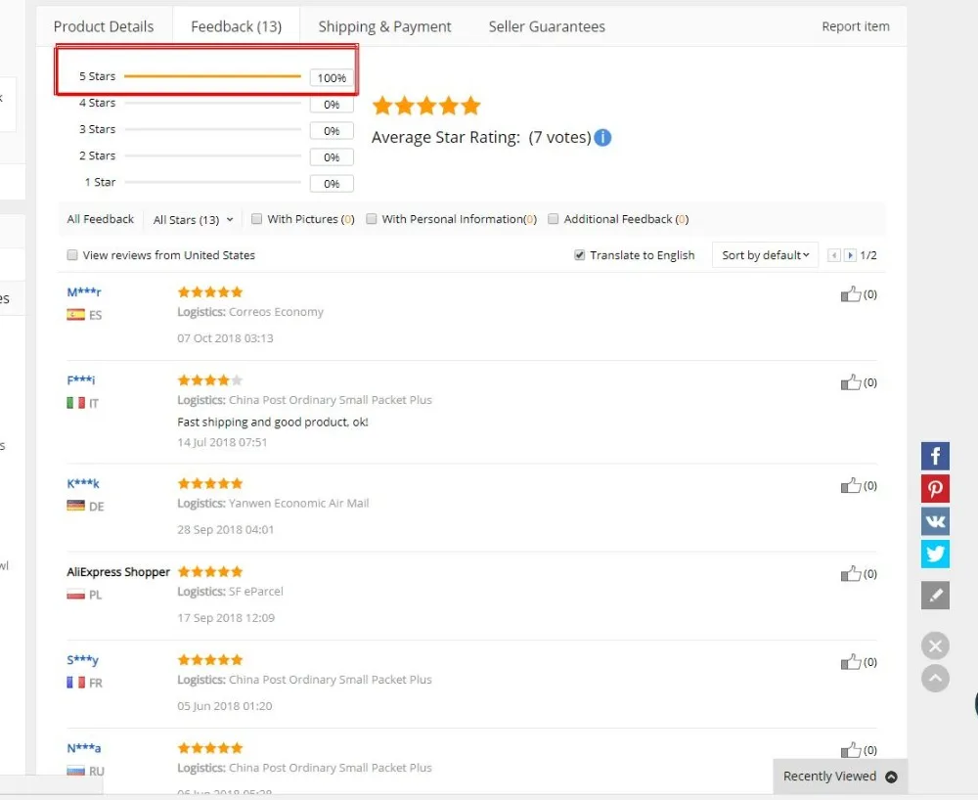The height and width of the screenshot is (800, 978).
Task: Close the floating sidebar with X
Action: coord(935,646)
